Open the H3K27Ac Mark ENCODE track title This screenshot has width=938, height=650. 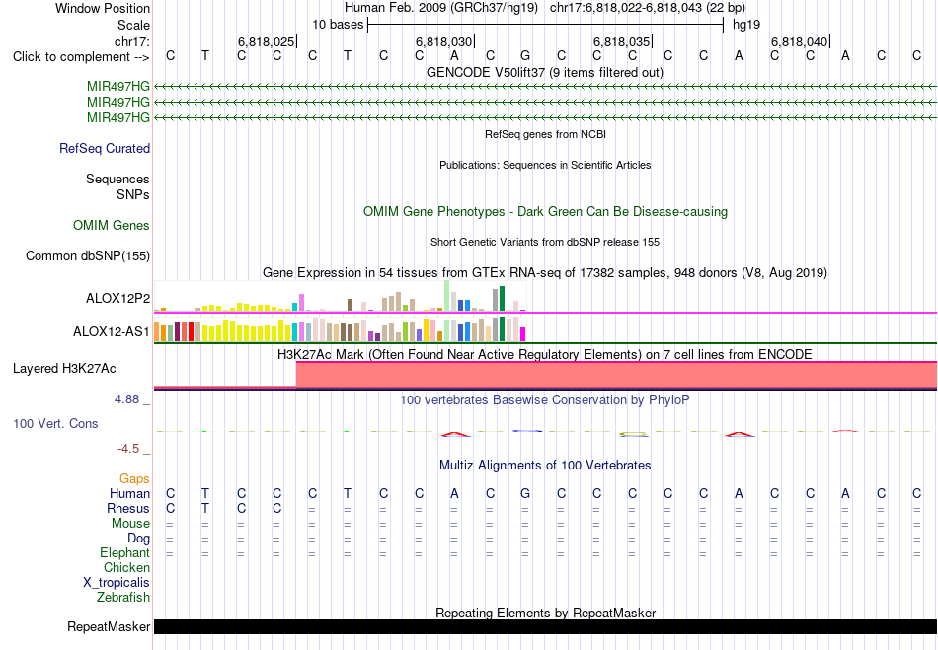point(545,354)
